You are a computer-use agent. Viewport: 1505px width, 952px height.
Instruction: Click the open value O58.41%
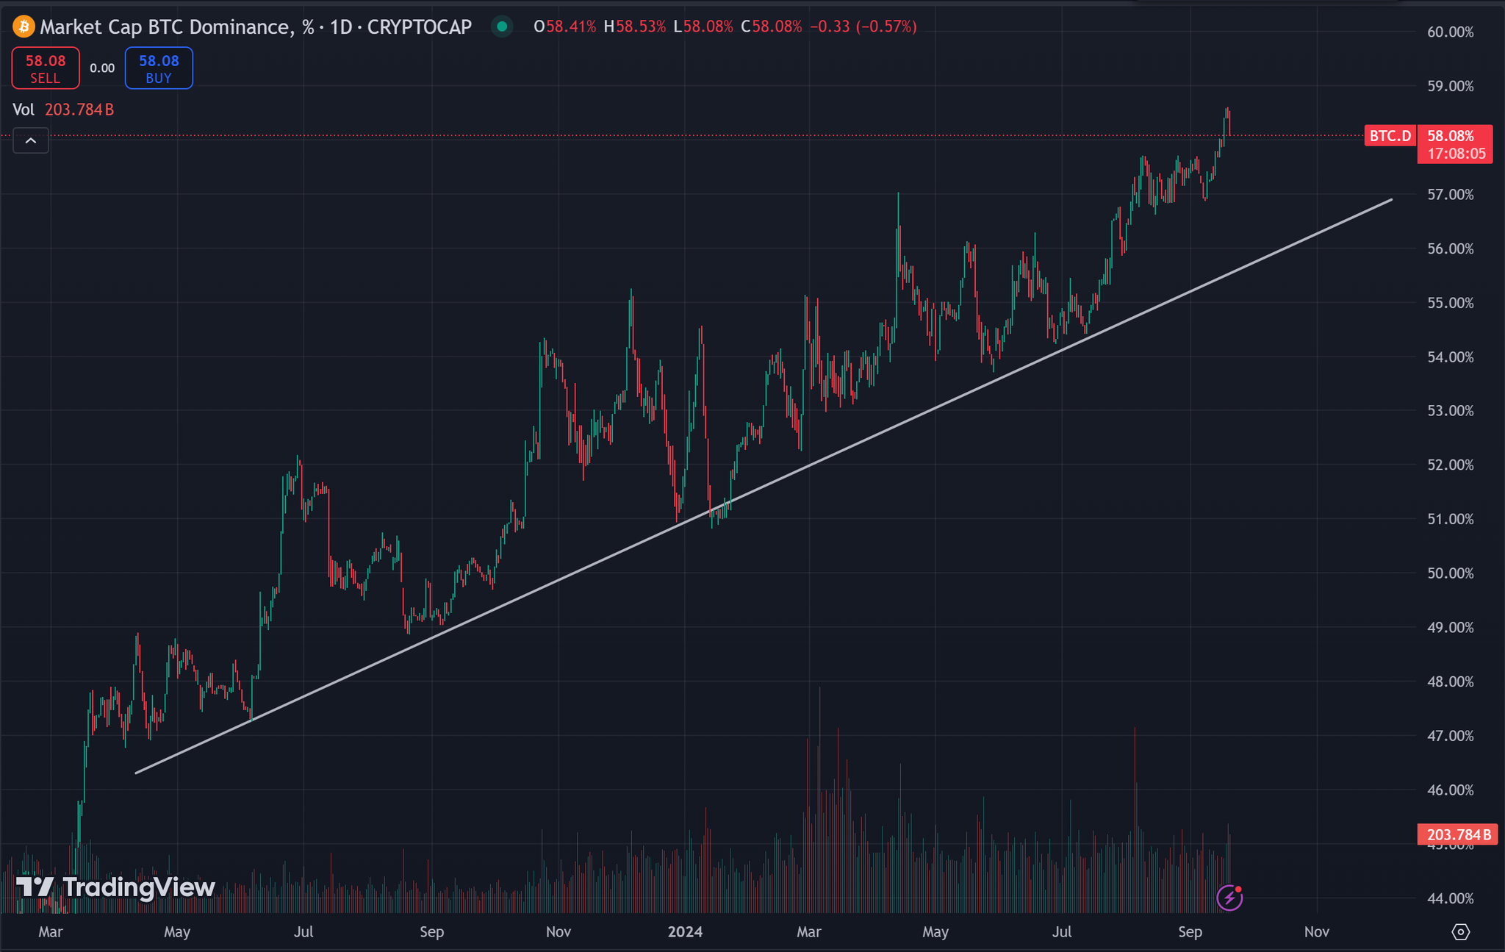(564, 27)
